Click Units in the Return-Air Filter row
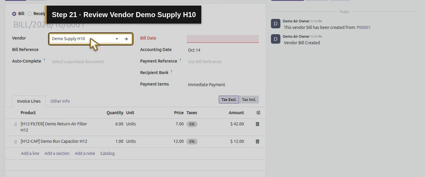The width and height of the screenshot is (425, 177). pos(131,124)
